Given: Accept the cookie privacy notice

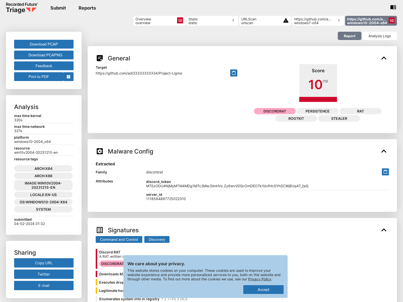Looking at the screenshot, I should tap(263, 290).
